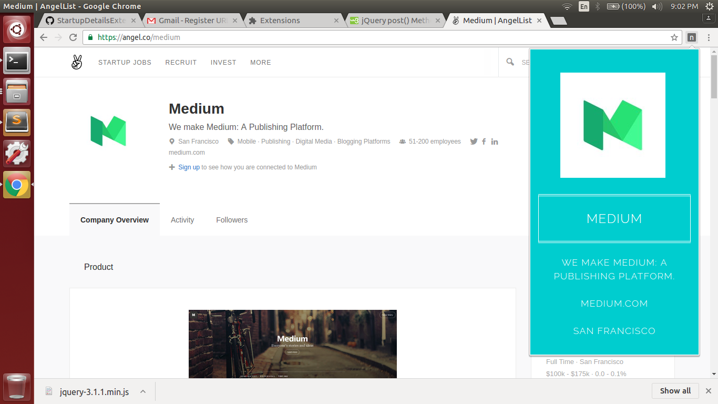Click MEDIUM.COM text in extension popup
The image size is (718, 404).
(x=614, y=304)
